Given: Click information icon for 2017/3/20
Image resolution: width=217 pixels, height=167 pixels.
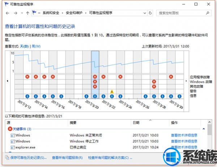Looking at the screenshot, I should pos(86,96).
